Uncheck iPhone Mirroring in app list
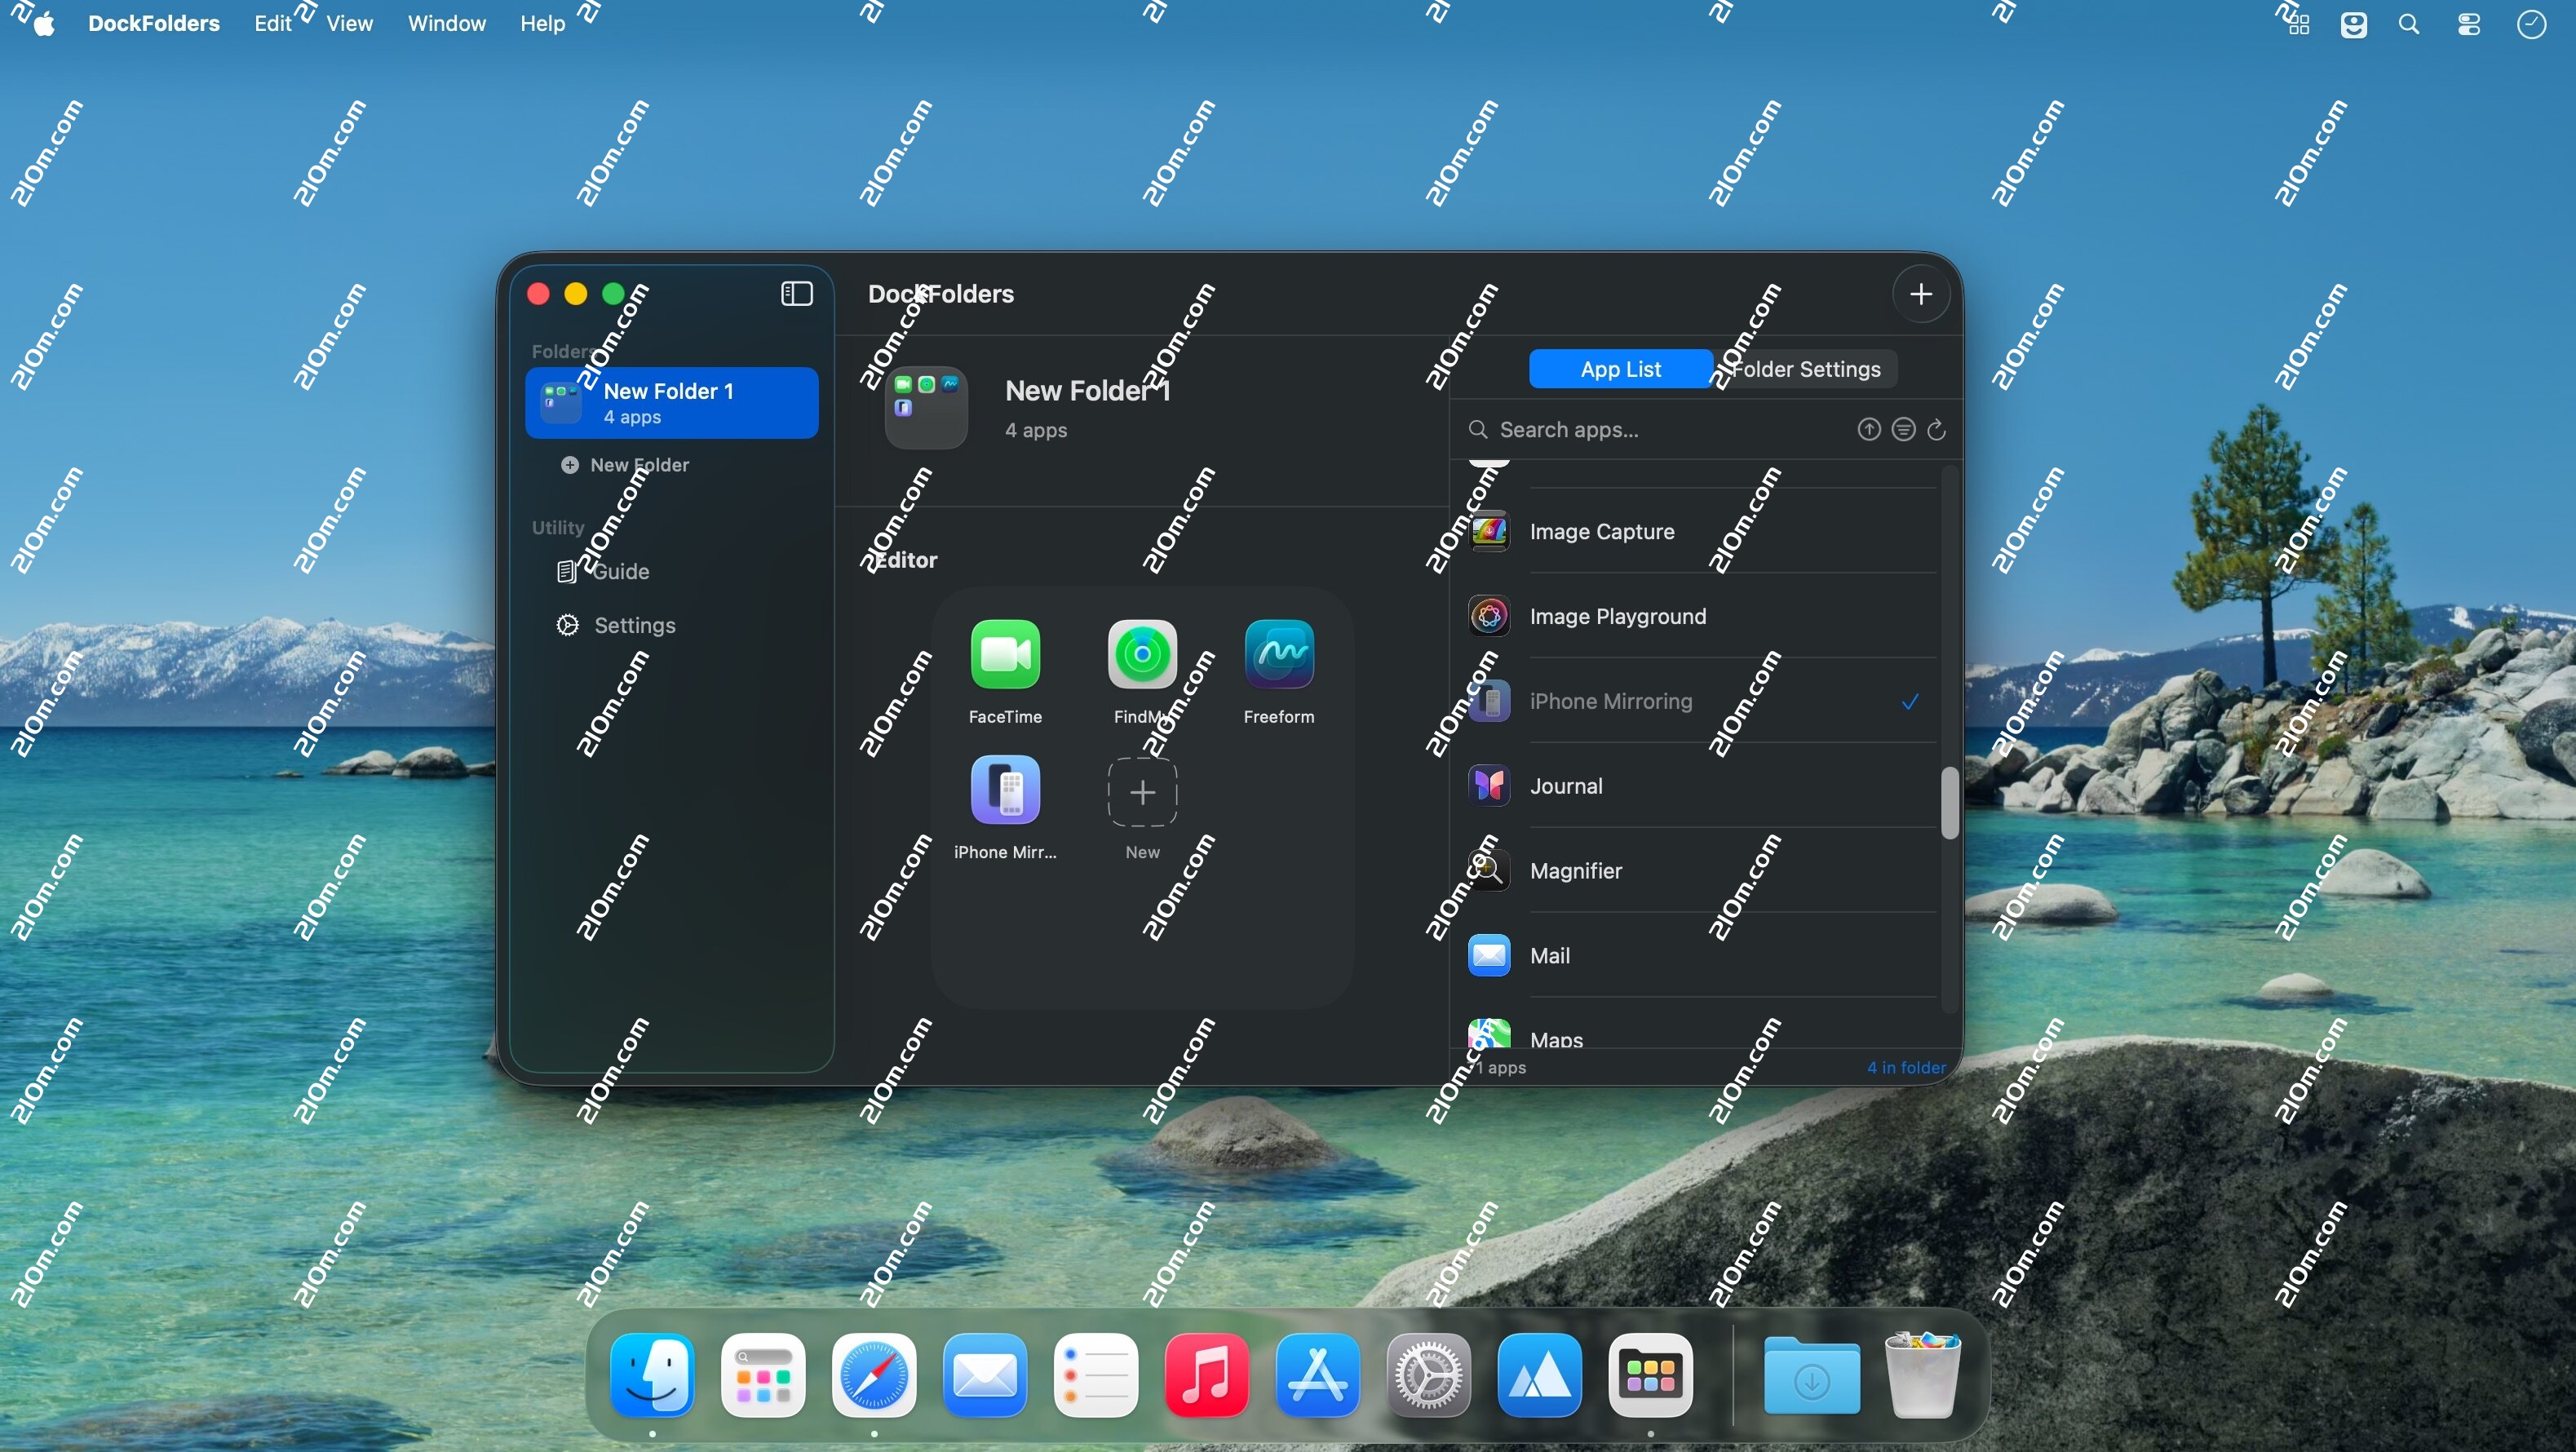 coord(1910,701)
